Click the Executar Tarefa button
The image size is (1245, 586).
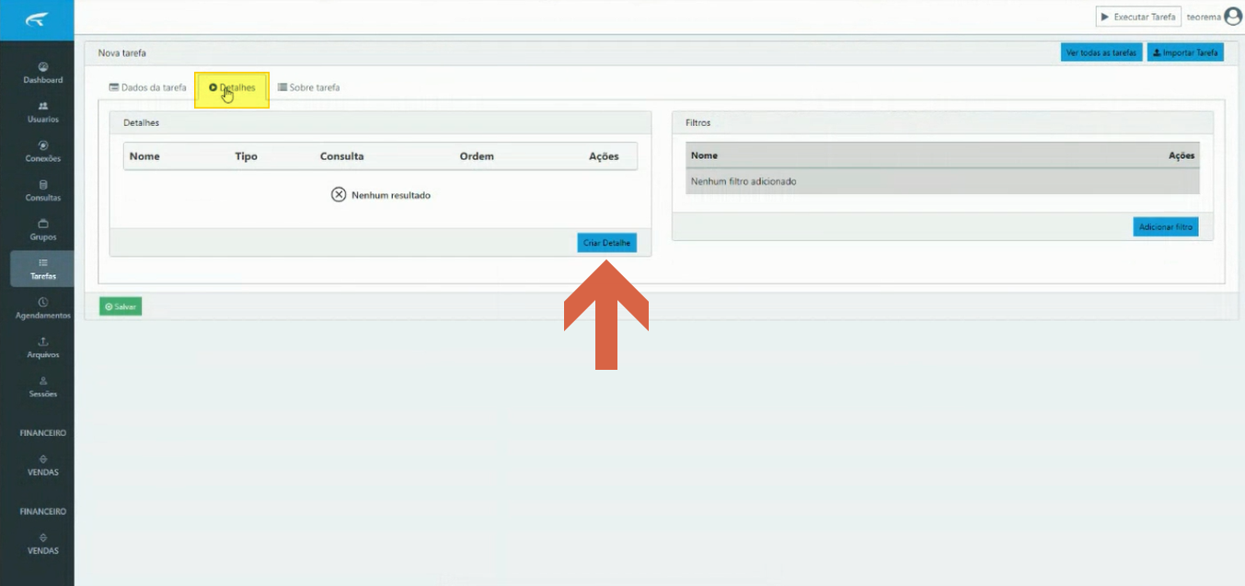tap(1138, 17)
